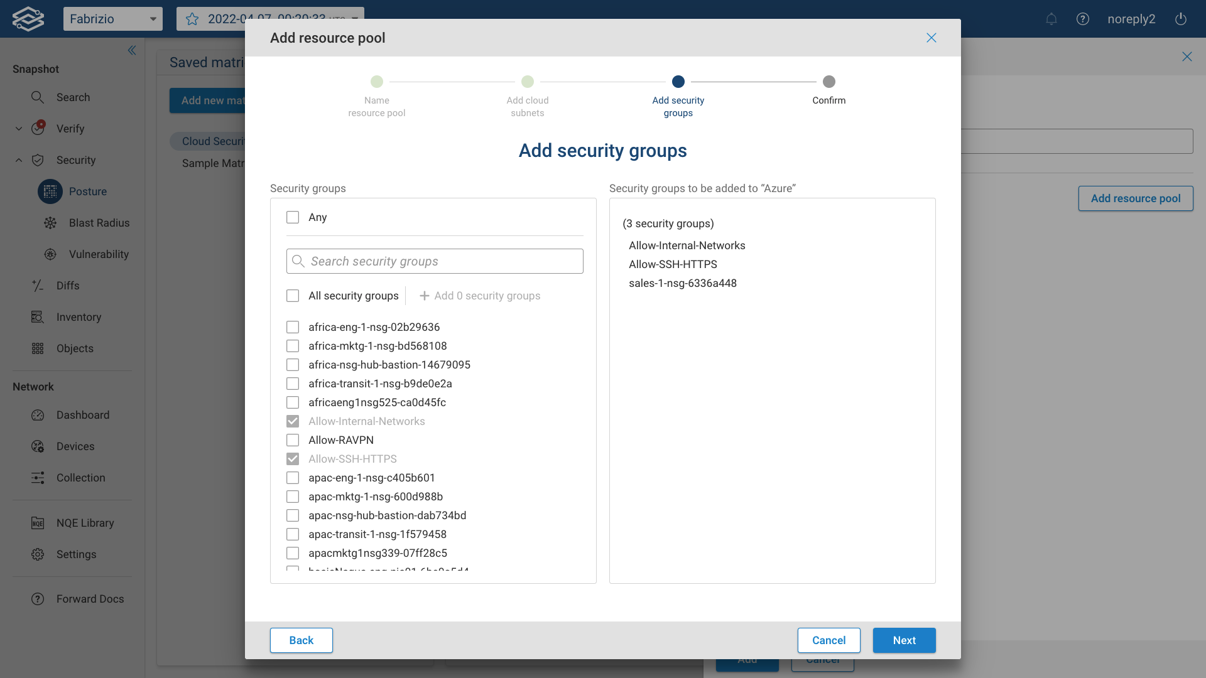Open the NQE Library

(85, 522)
